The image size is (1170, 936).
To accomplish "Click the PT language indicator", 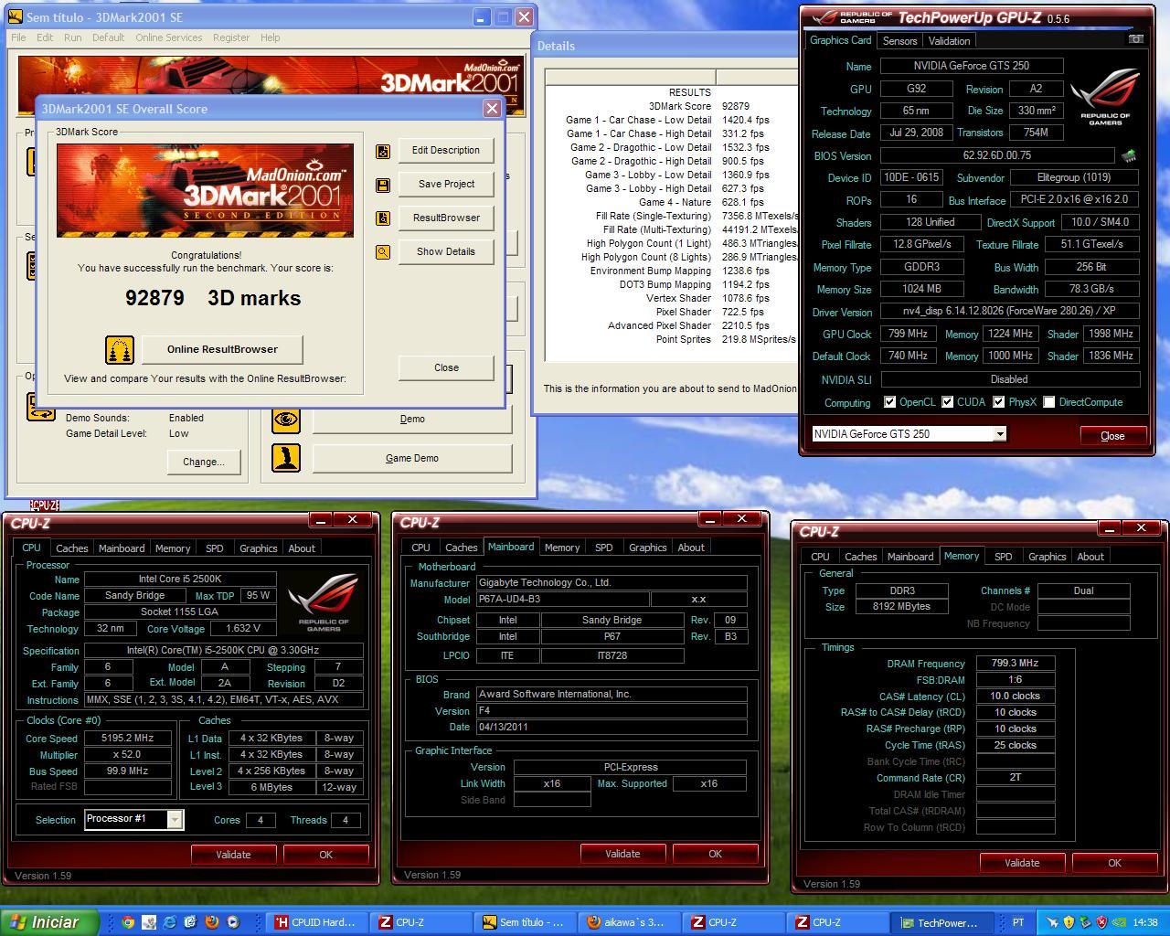I will [1018, 922].
